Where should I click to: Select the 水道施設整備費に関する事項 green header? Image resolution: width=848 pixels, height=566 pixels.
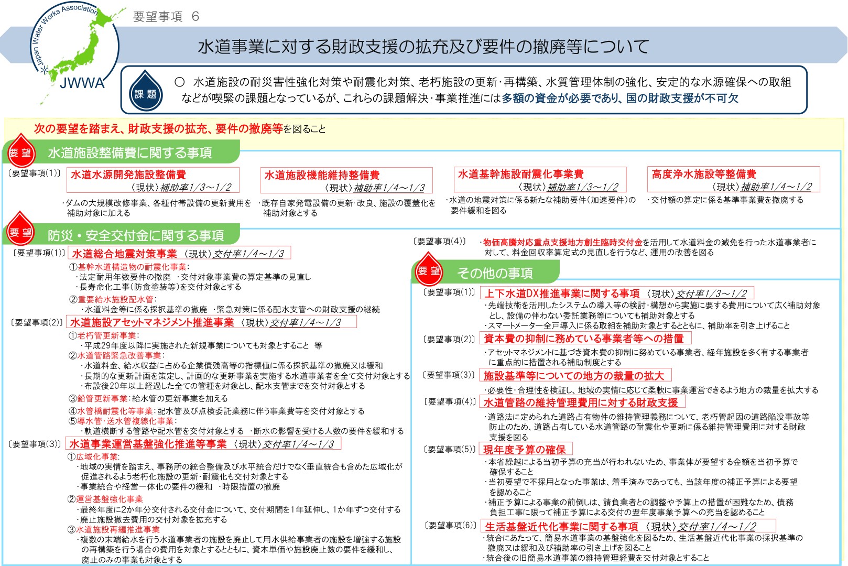point(130,153)
